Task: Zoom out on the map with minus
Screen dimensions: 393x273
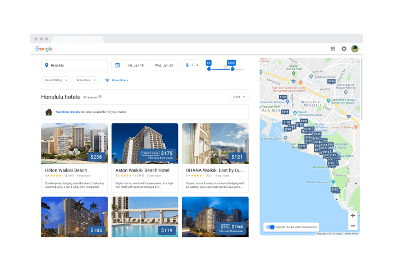Action: tap(353, 226)
